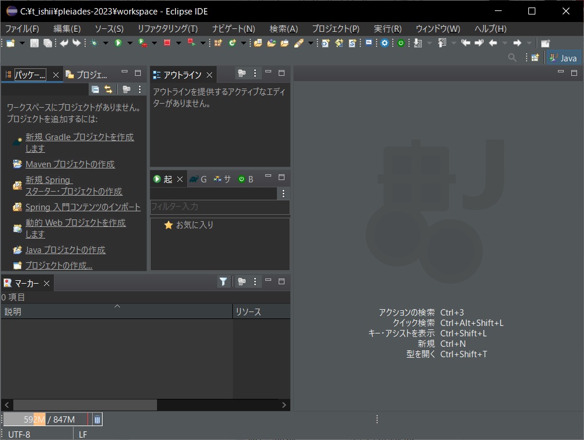
Task: Open the New Java Class dropdown arrow
Action: (x=243, y=43)
